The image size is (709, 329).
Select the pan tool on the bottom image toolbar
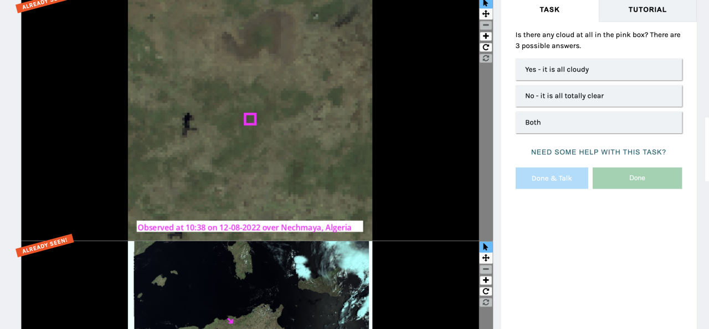[486, 258]
